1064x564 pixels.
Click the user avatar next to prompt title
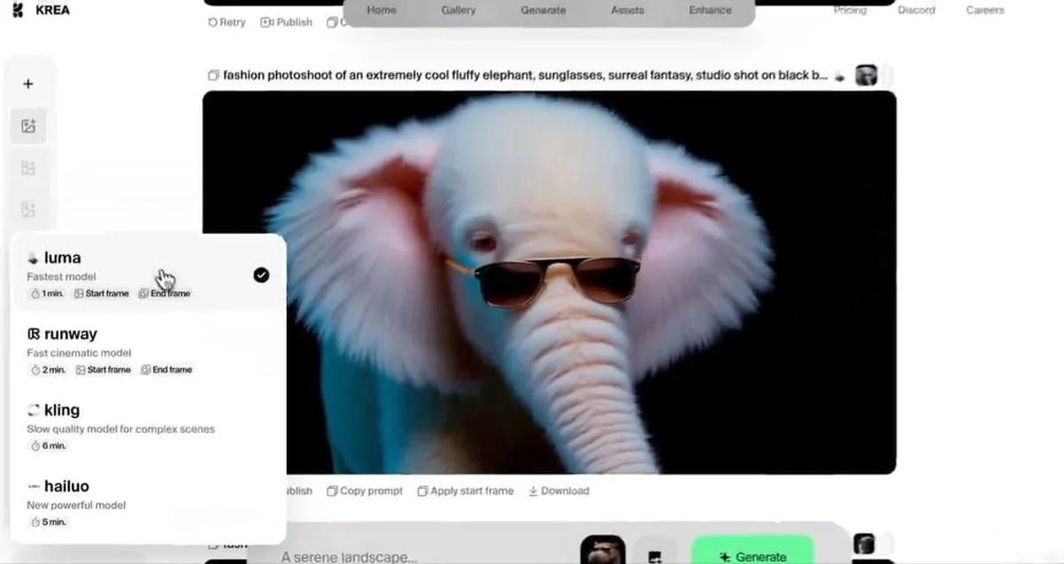(866, 75)
